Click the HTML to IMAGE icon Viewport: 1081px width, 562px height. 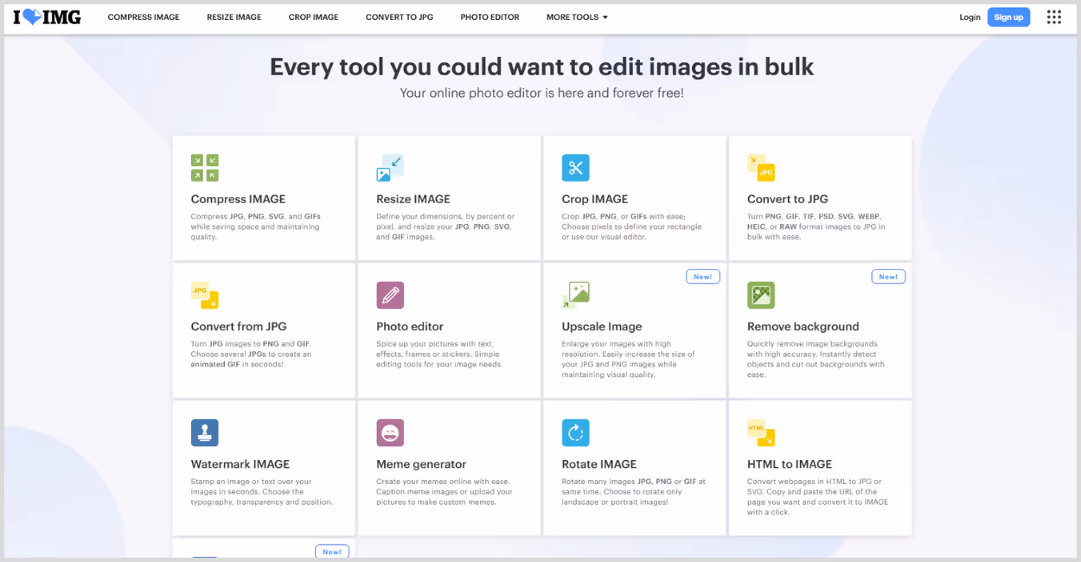tap(761, 433)
